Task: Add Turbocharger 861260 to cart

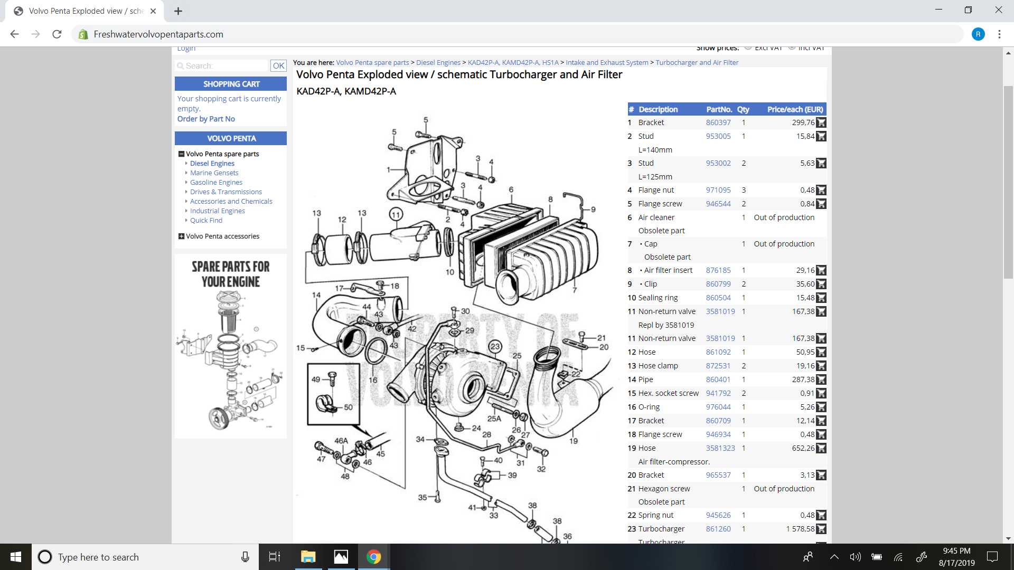Action: click(x=821, y=529)
